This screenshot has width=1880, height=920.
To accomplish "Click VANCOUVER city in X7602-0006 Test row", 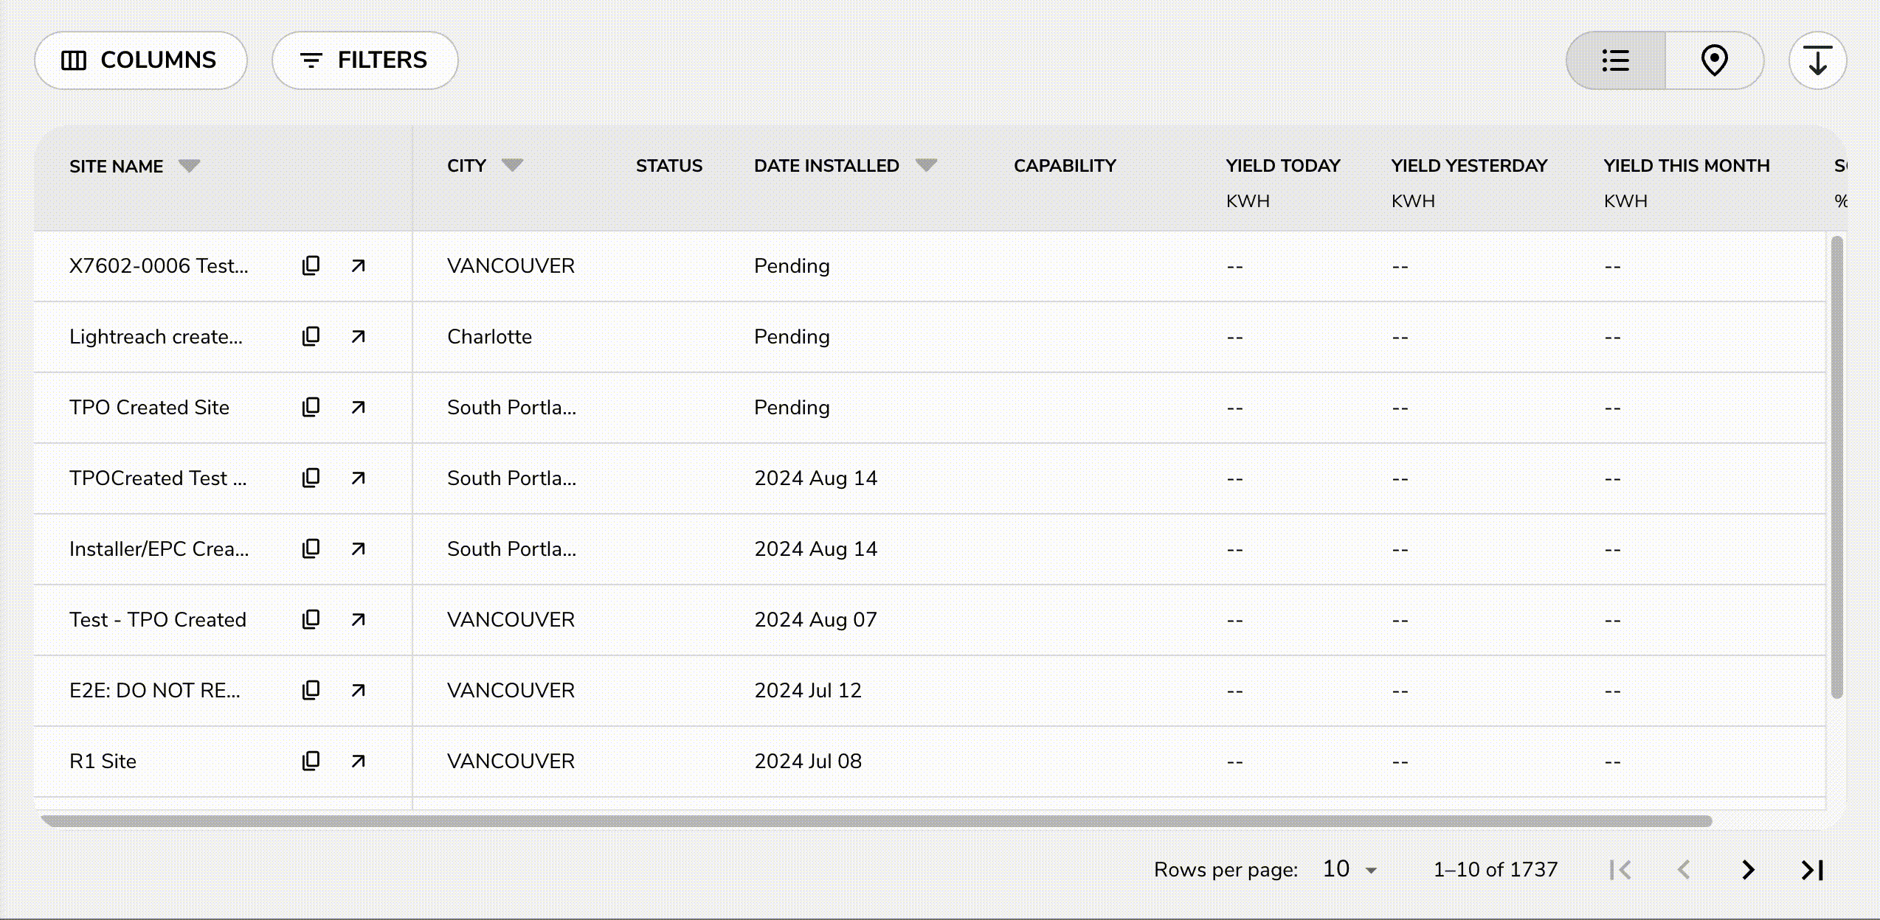I will [511, 265].
